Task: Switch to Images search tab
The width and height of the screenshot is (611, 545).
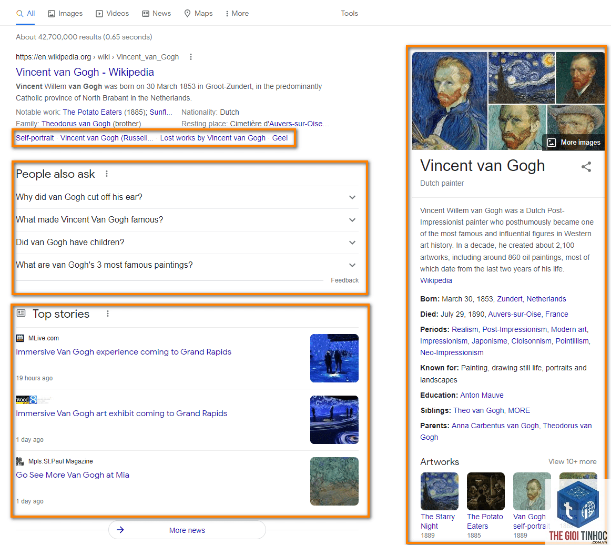Action: click(65, 13)
